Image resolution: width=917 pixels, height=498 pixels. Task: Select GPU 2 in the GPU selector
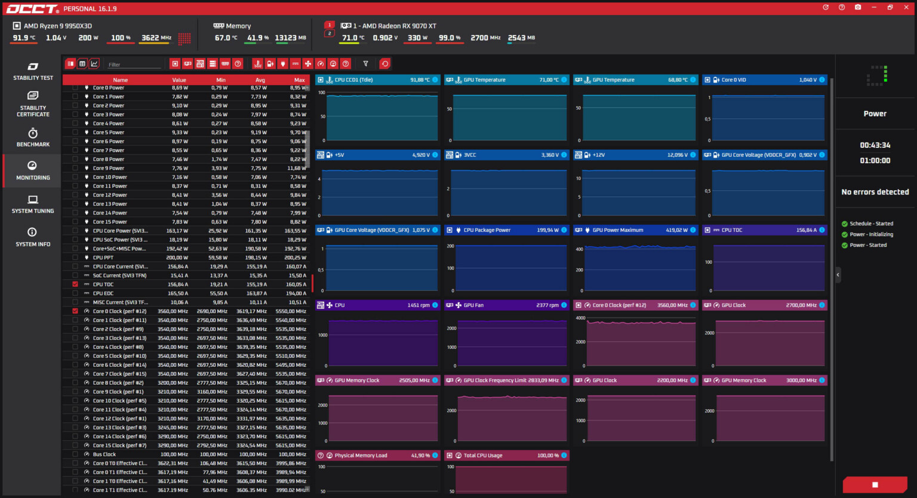[x=330, y=33]
